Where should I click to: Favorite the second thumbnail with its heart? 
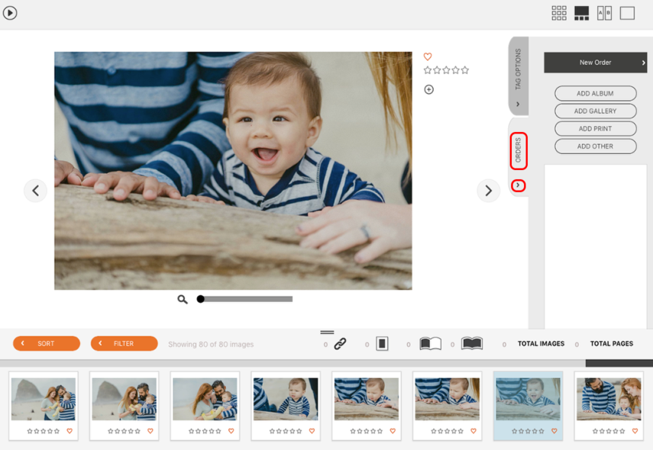[150, 431]
